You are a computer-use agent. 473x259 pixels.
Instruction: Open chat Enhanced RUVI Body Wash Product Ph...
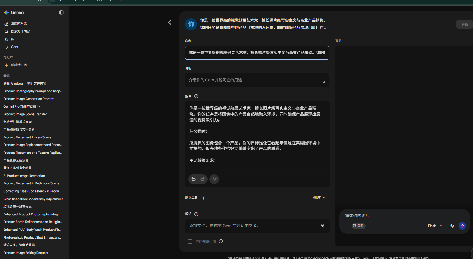32,230
